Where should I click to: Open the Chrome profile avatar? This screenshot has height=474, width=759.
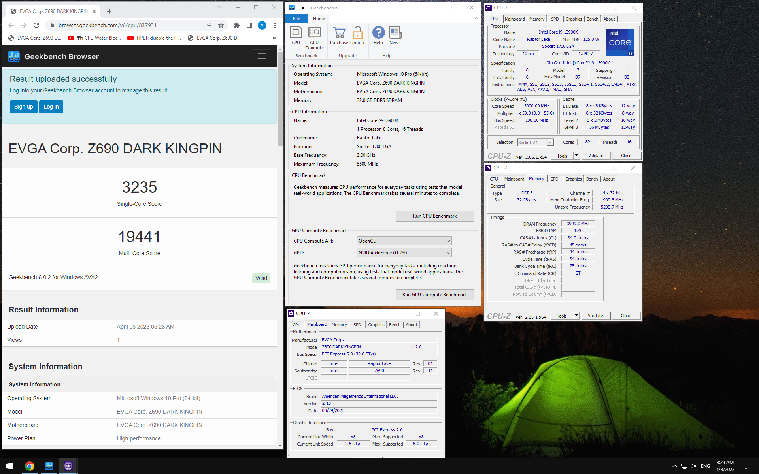[x=262, y=25]
